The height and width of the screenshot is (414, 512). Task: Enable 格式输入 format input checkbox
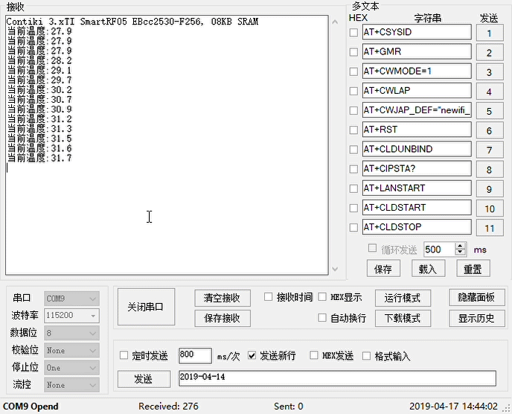tap(366, 355)
